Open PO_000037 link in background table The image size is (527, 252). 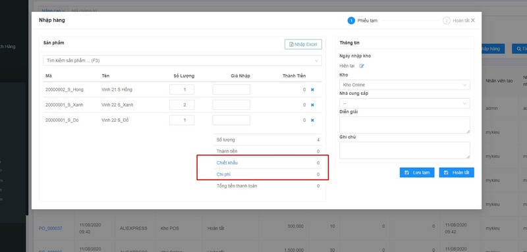coord(51,228)
